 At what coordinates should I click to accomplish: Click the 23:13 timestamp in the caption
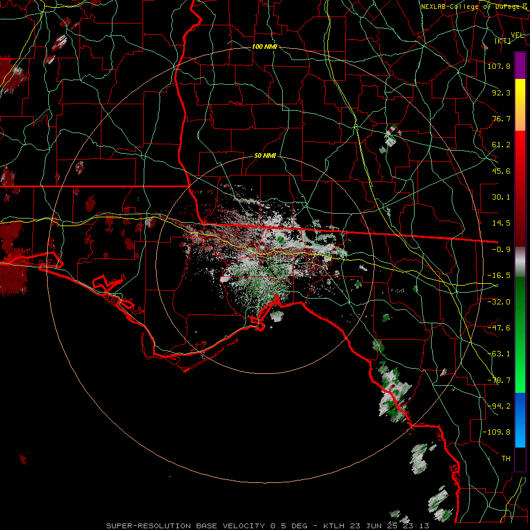pos(417,526)
